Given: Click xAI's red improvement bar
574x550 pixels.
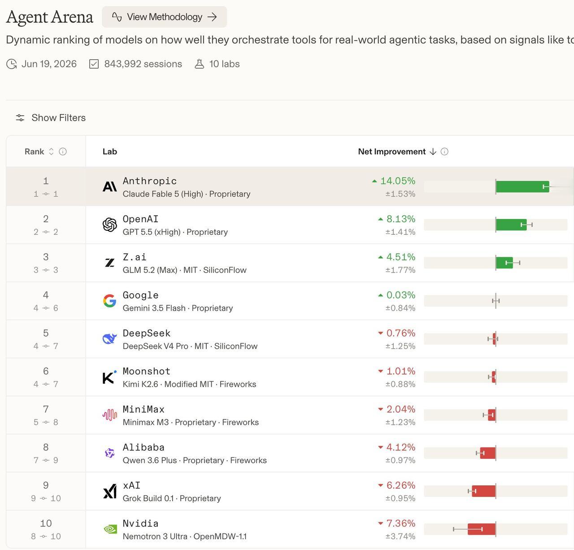Looking at the screenshot, I should [x=483, y=491].
